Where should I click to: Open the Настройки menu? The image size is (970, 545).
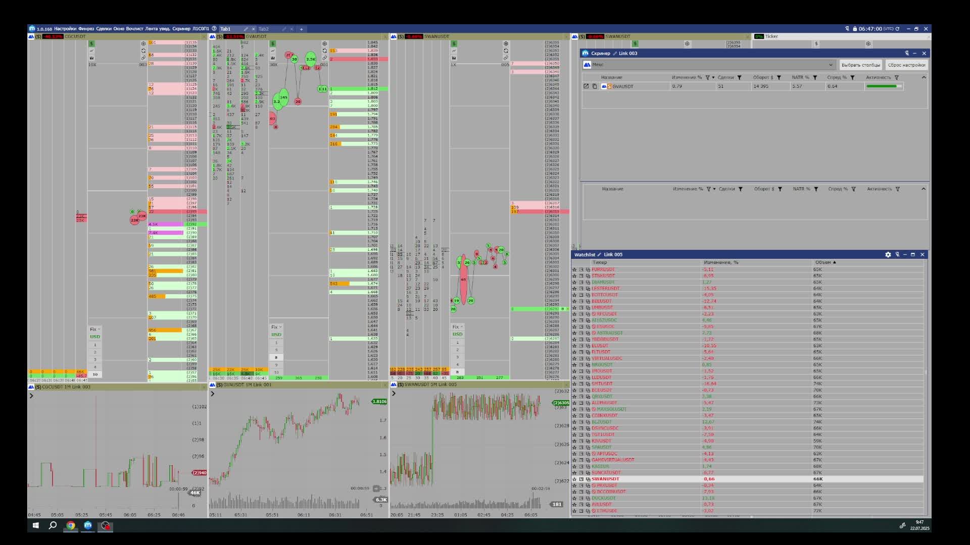(x=65, y=29)
